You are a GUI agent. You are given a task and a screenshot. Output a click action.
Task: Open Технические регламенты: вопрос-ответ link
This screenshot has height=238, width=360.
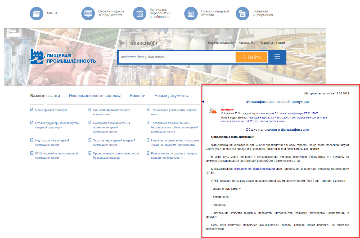(x=174, y=112)
